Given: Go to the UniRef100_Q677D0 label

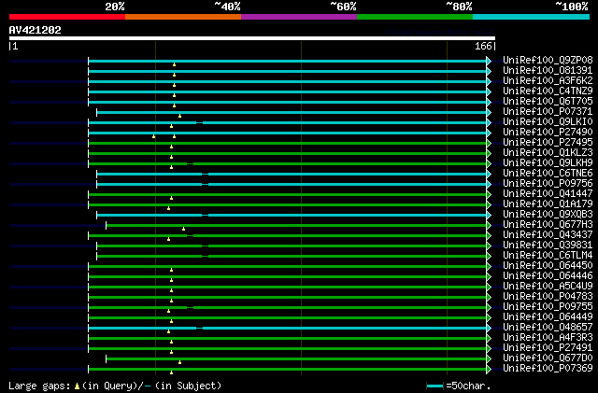Looking at the screenshot, I should point(548,358).
